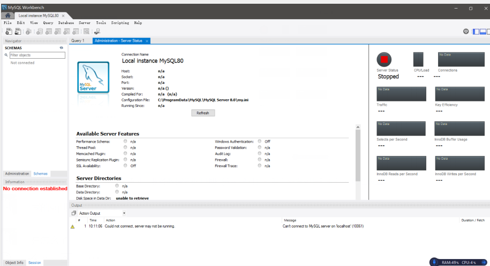Open the File menu
The height and width of the screenshot is (266, 490).
8,23
